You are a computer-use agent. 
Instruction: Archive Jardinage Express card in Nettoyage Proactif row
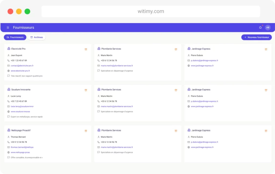[266, 131]
